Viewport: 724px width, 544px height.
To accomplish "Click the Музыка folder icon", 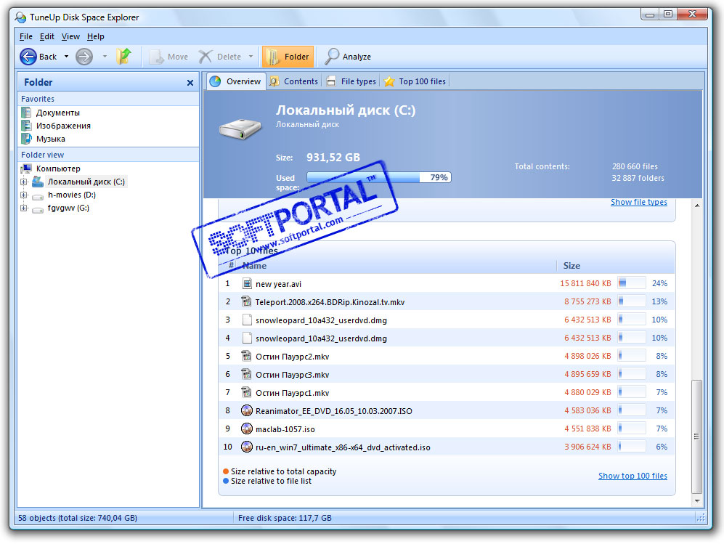I will 27,138.
